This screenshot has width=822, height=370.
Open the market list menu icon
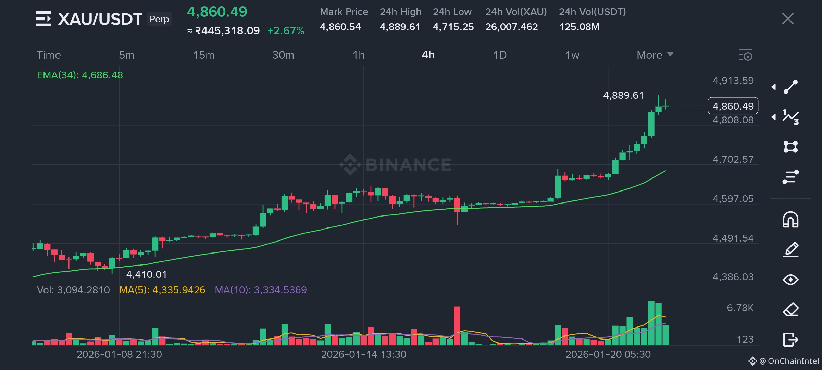pyautogui.click(x=43, y=19)
